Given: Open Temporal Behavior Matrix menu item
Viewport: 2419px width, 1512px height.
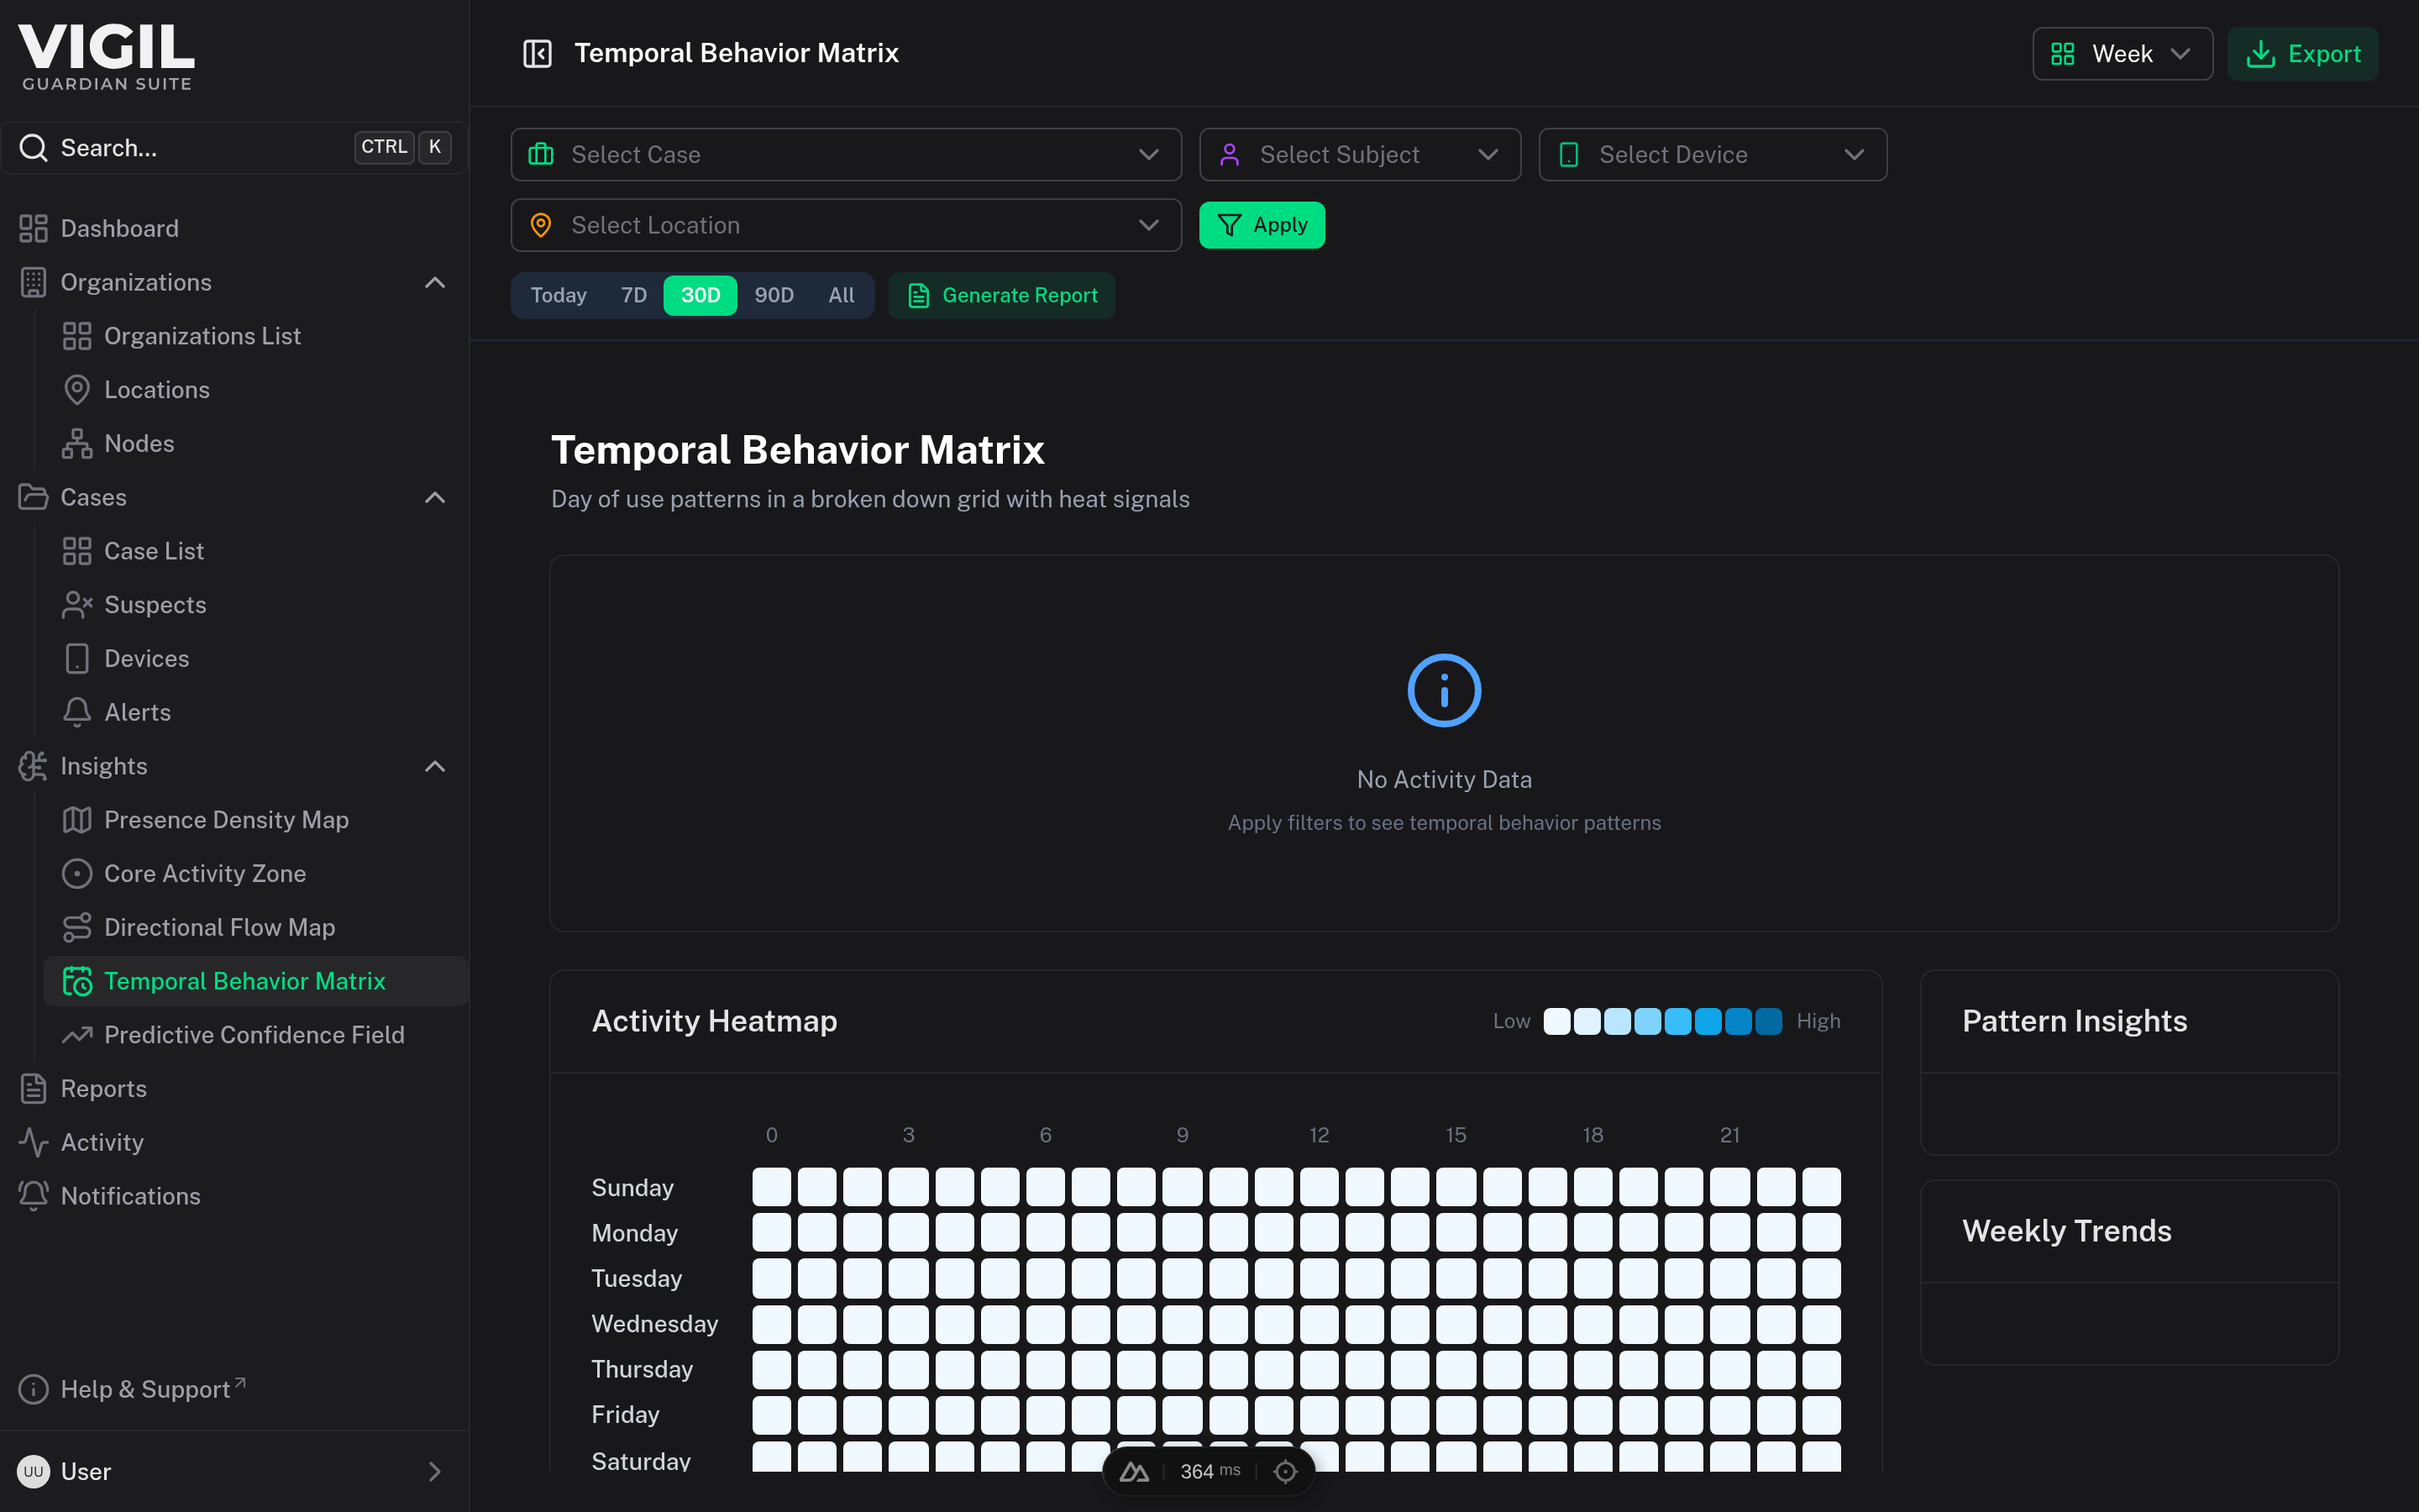Looking at the screenshot, I should pos(256,981).
